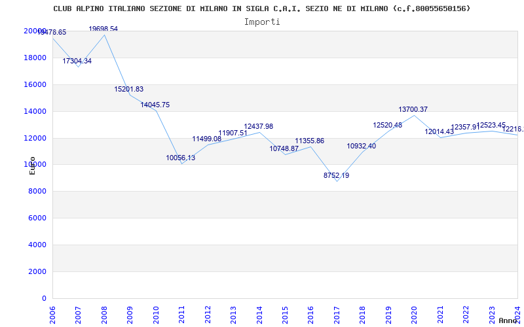Click the 'Importi' chart subtitle
524x327 pixels.
(x=262, y=22)
